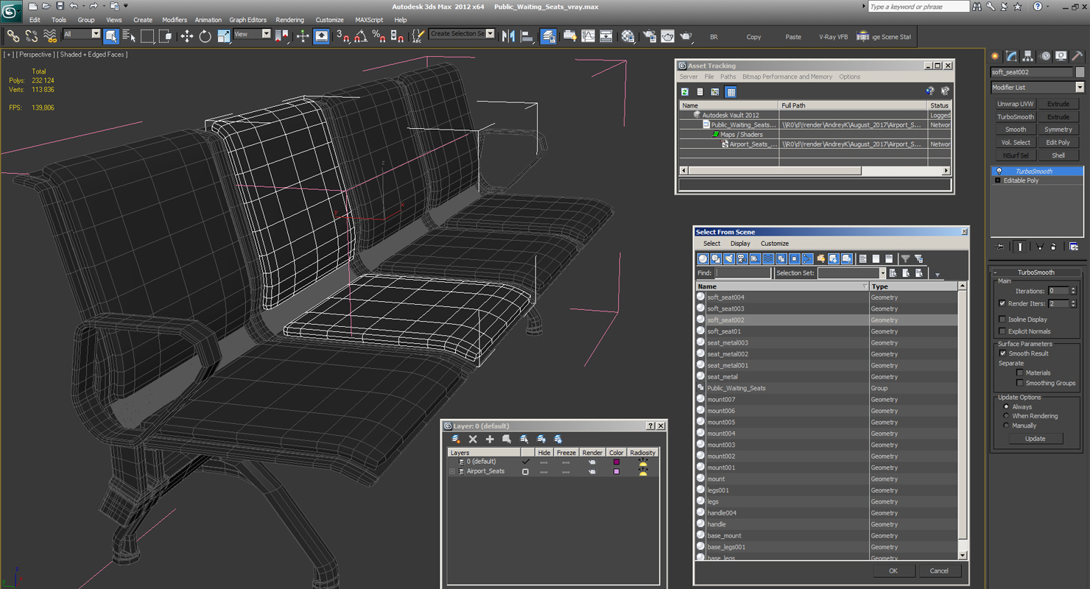1090x589 pixels.
Task: Expand the Airport_Seats layer
Action: [452, 471]
